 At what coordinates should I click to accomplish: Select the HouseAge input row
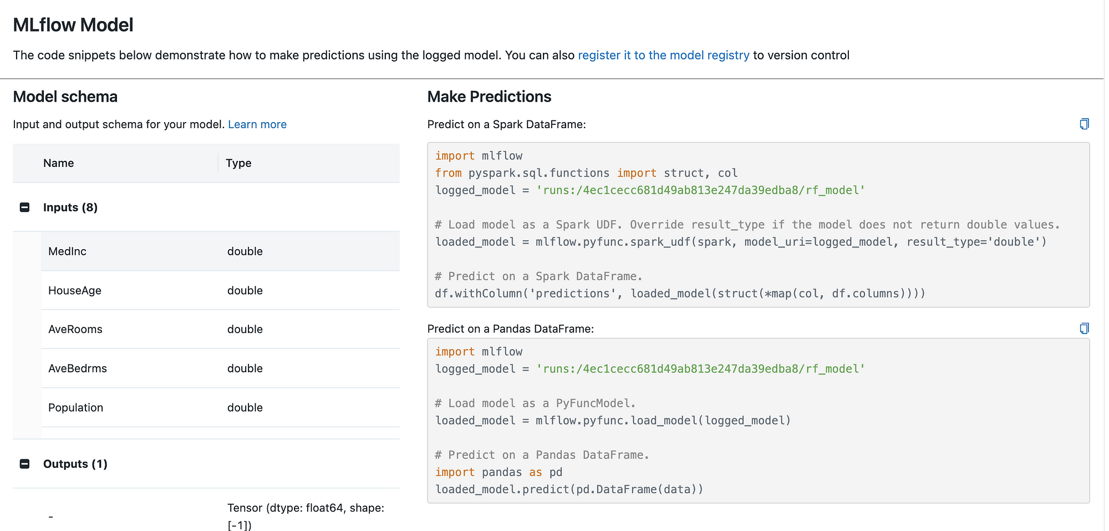(x=220, y=291)
